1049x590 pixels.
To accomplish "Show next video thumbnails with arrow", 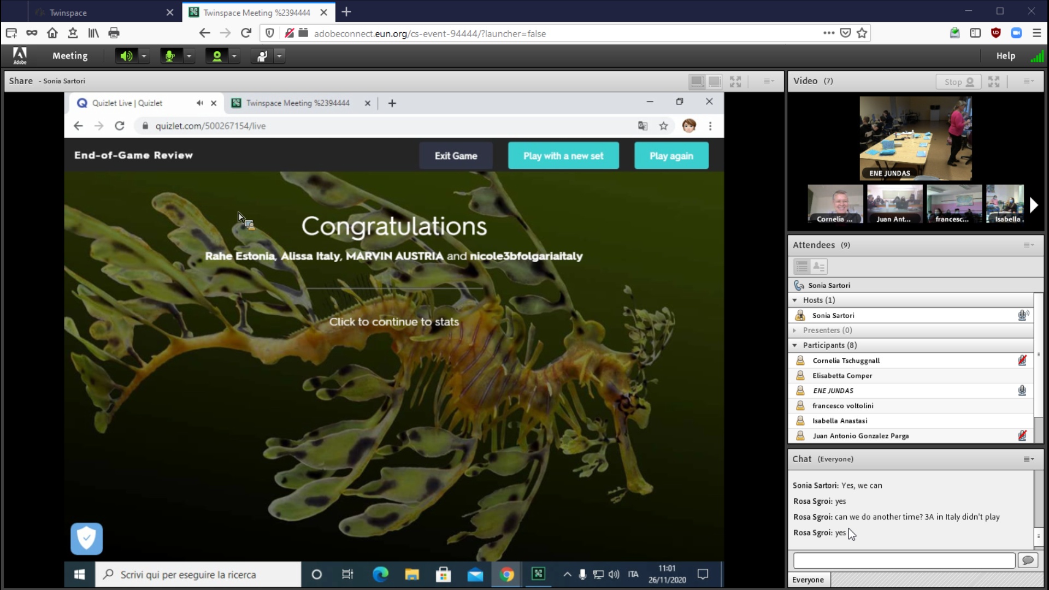I will [x=1033, y=205].
